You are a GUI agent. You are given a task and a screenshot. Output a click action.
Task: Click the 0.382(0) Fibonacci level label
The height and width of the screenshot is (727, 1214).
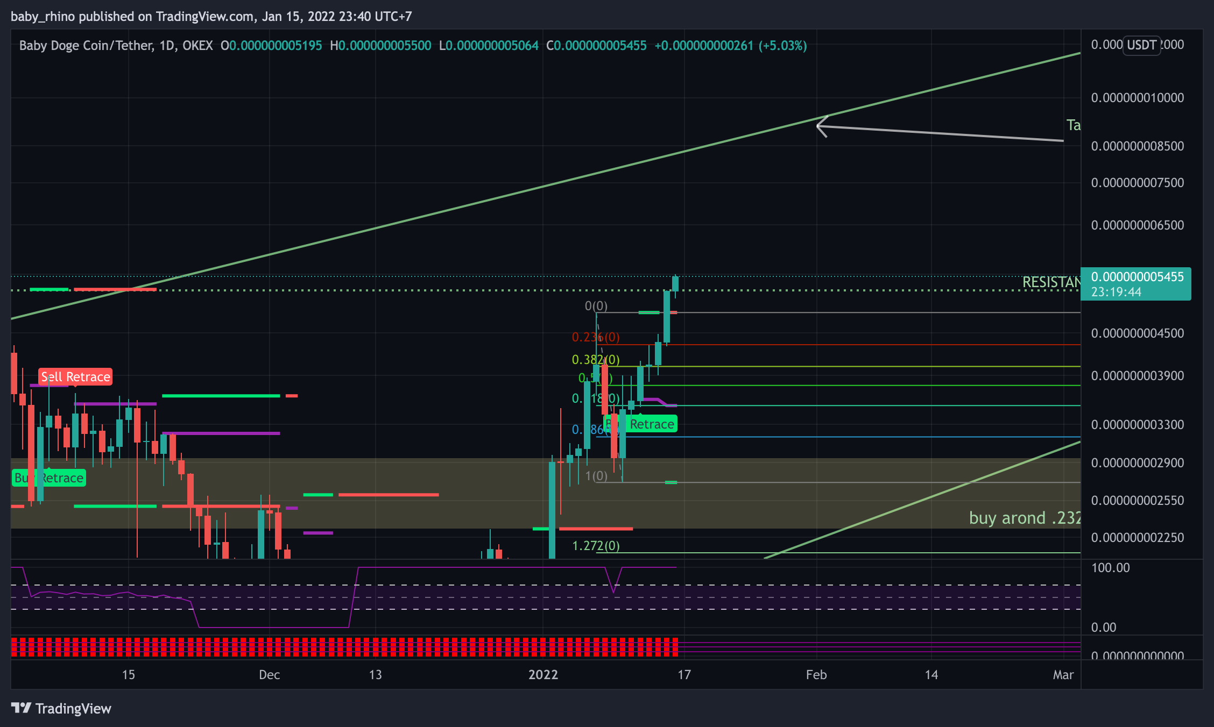[596, 360]
